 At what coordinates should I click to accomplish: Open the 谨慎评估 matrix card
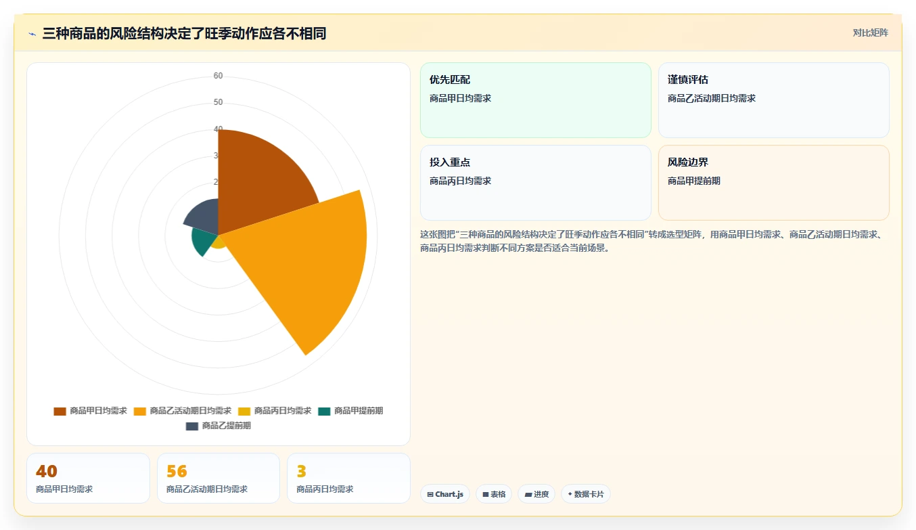coord(773,100)
